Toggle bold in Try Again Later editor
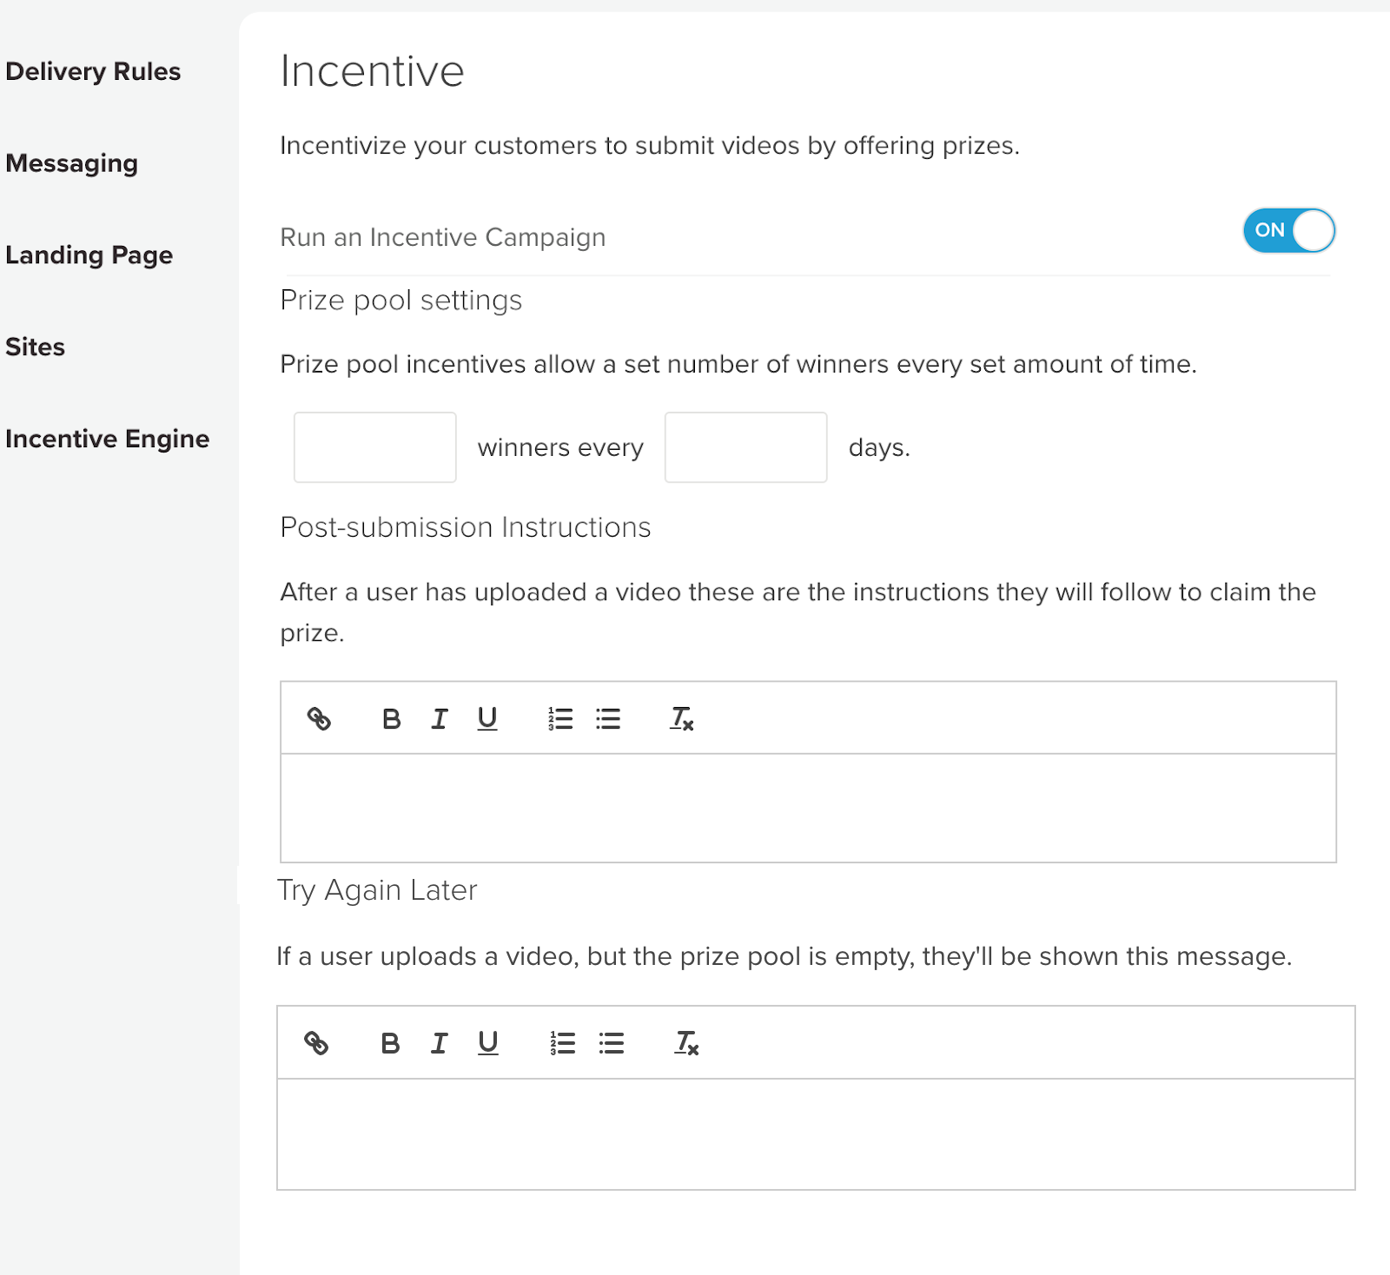This screenshot has height=1275, width=1390. tap(390, 1042)
